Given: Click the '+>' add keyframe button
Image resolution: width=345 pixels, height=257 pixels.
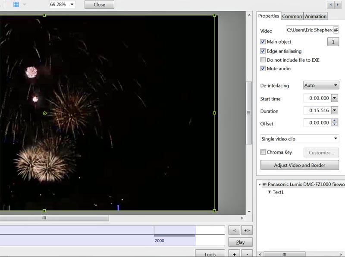Looking at the screenshot, I should [x=246, y=230].
